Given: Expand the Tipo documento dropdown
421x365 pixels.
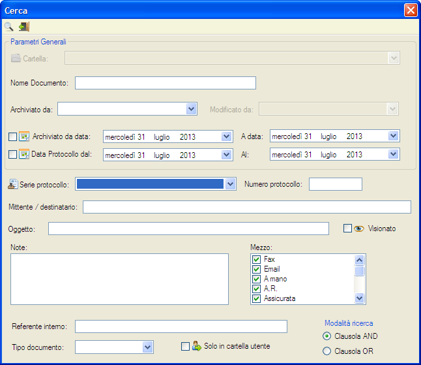Looking at the screenshot, I should click(x=148, y=347).
